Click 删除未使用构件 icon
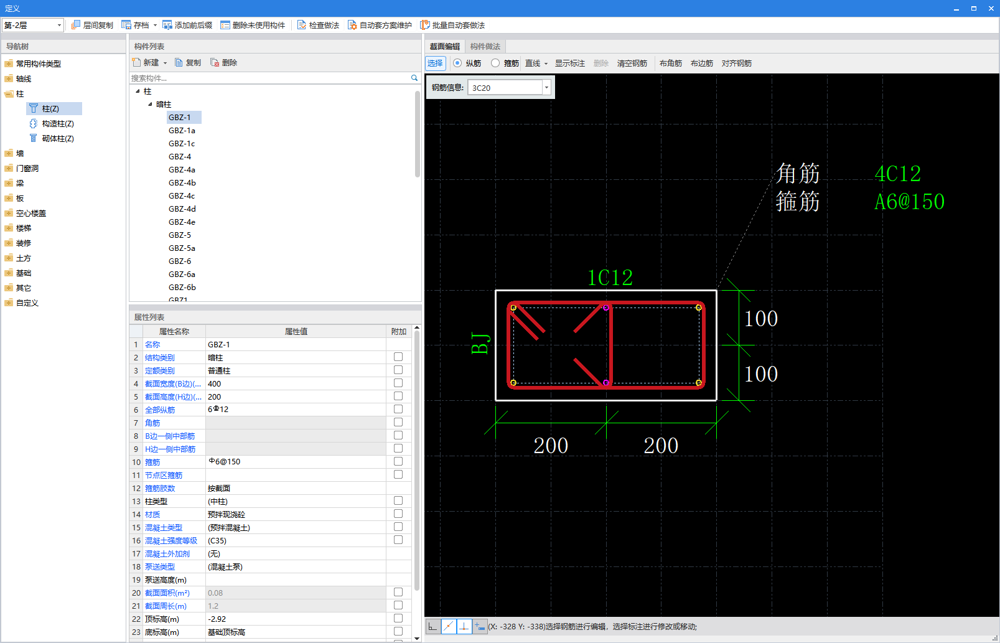Viewport: 1000px width, 643px height. (x=225, y=25)
